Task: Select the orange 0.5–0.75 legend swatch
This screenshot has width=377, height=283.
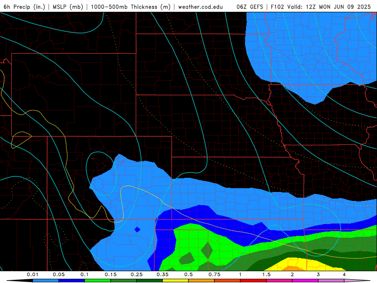Action: pyautogui.click(x=202, y=281)
